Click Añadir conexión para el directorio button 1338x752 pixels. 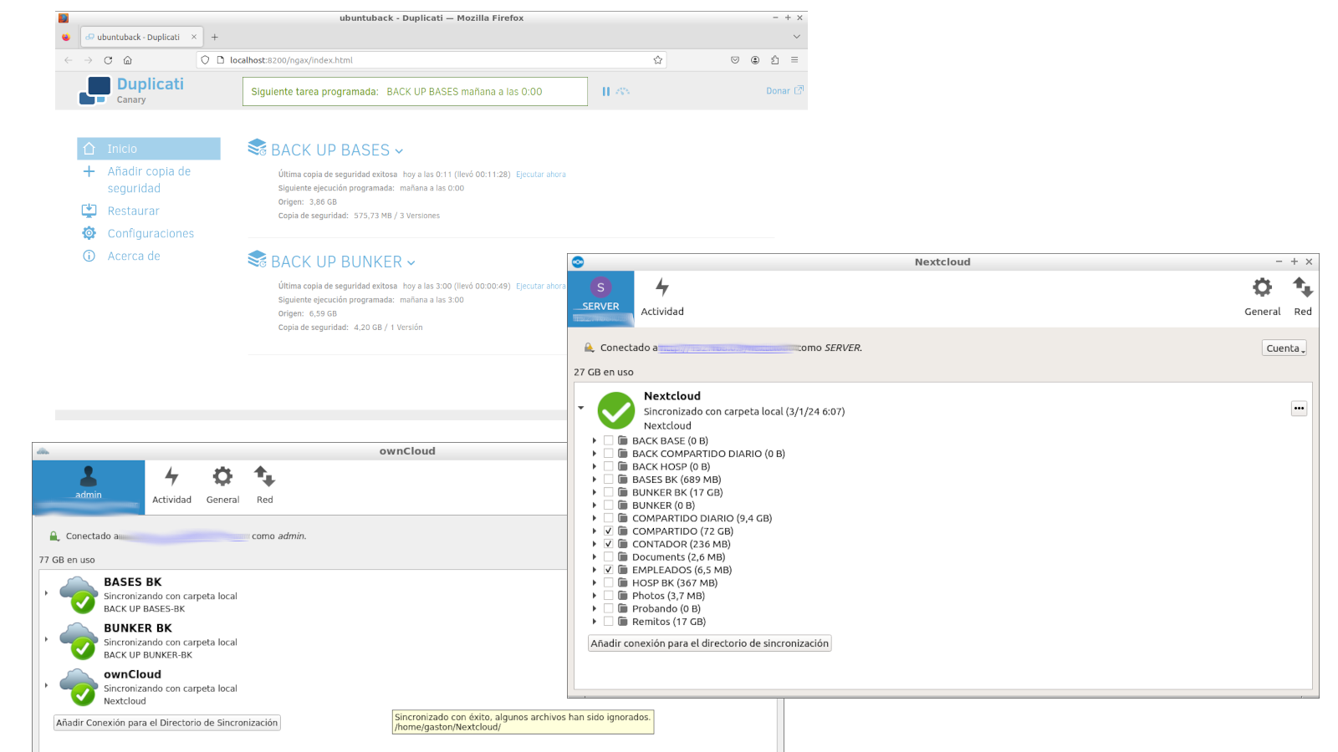(x=709, y=643)
